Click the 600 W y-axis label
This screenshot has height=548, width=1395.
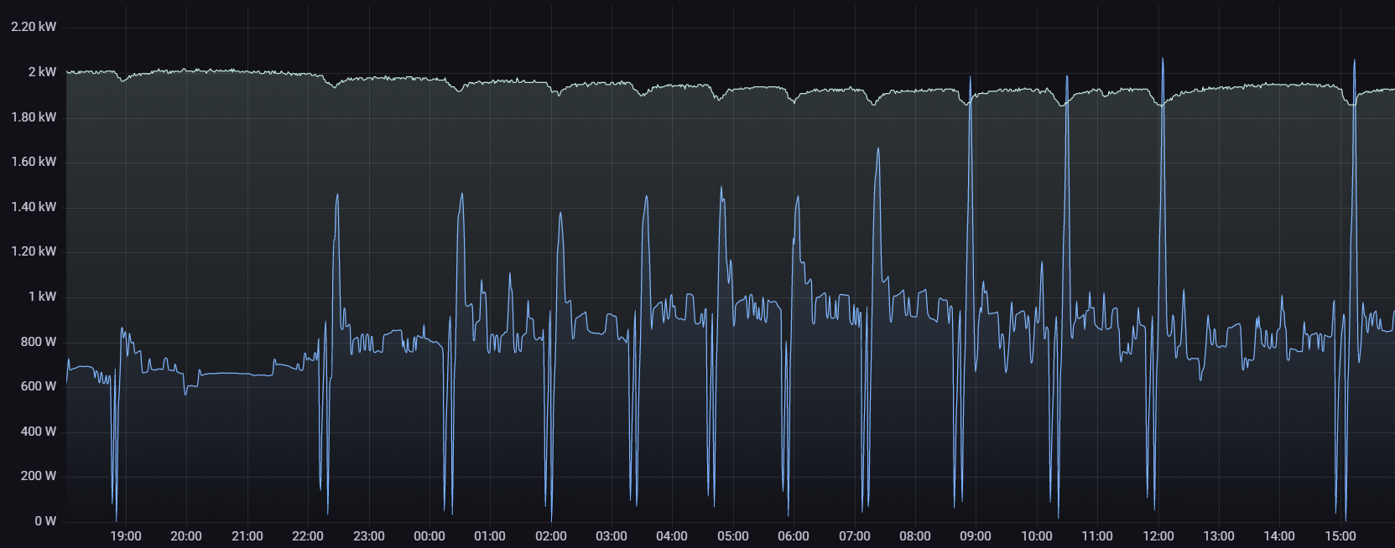[39, 386]
